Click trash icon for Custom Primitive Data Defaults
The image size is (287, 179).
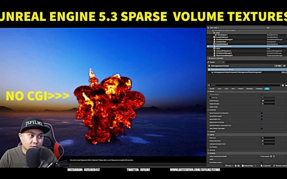pos(274,156)
